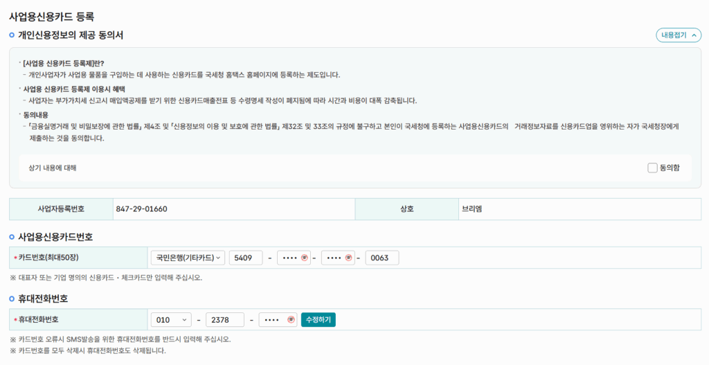Screen dimensions: 709x365
Task: Click the 개인신용정보의 제공 동의서 heading
Action: pyautogui.click(x=70, y=35)
